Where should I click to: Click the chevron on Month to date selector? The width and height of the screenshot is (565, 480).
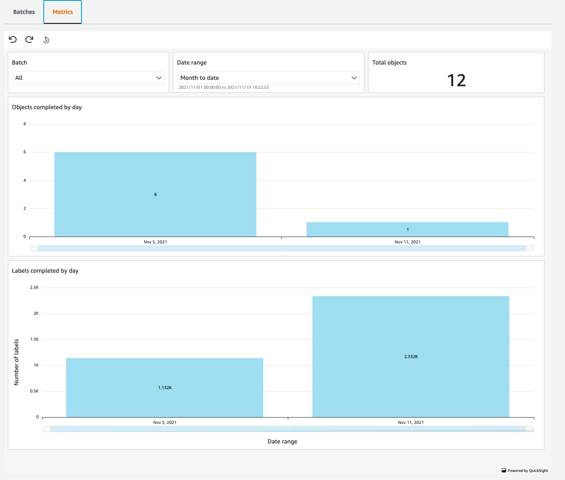[354, 77]
